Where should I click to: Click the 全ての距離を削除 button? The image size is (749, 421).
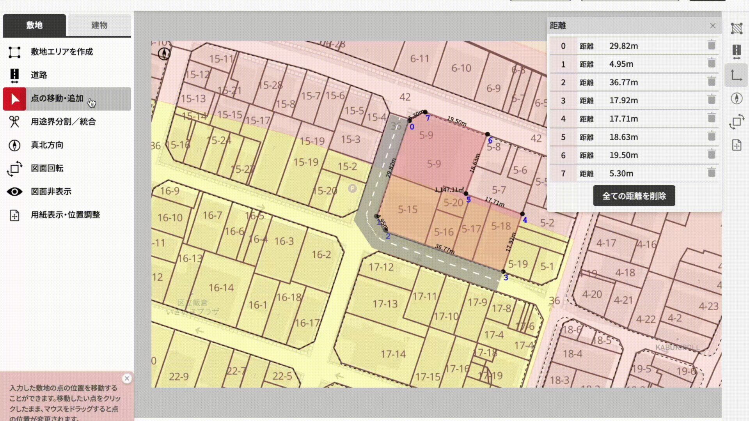[634, 196]
